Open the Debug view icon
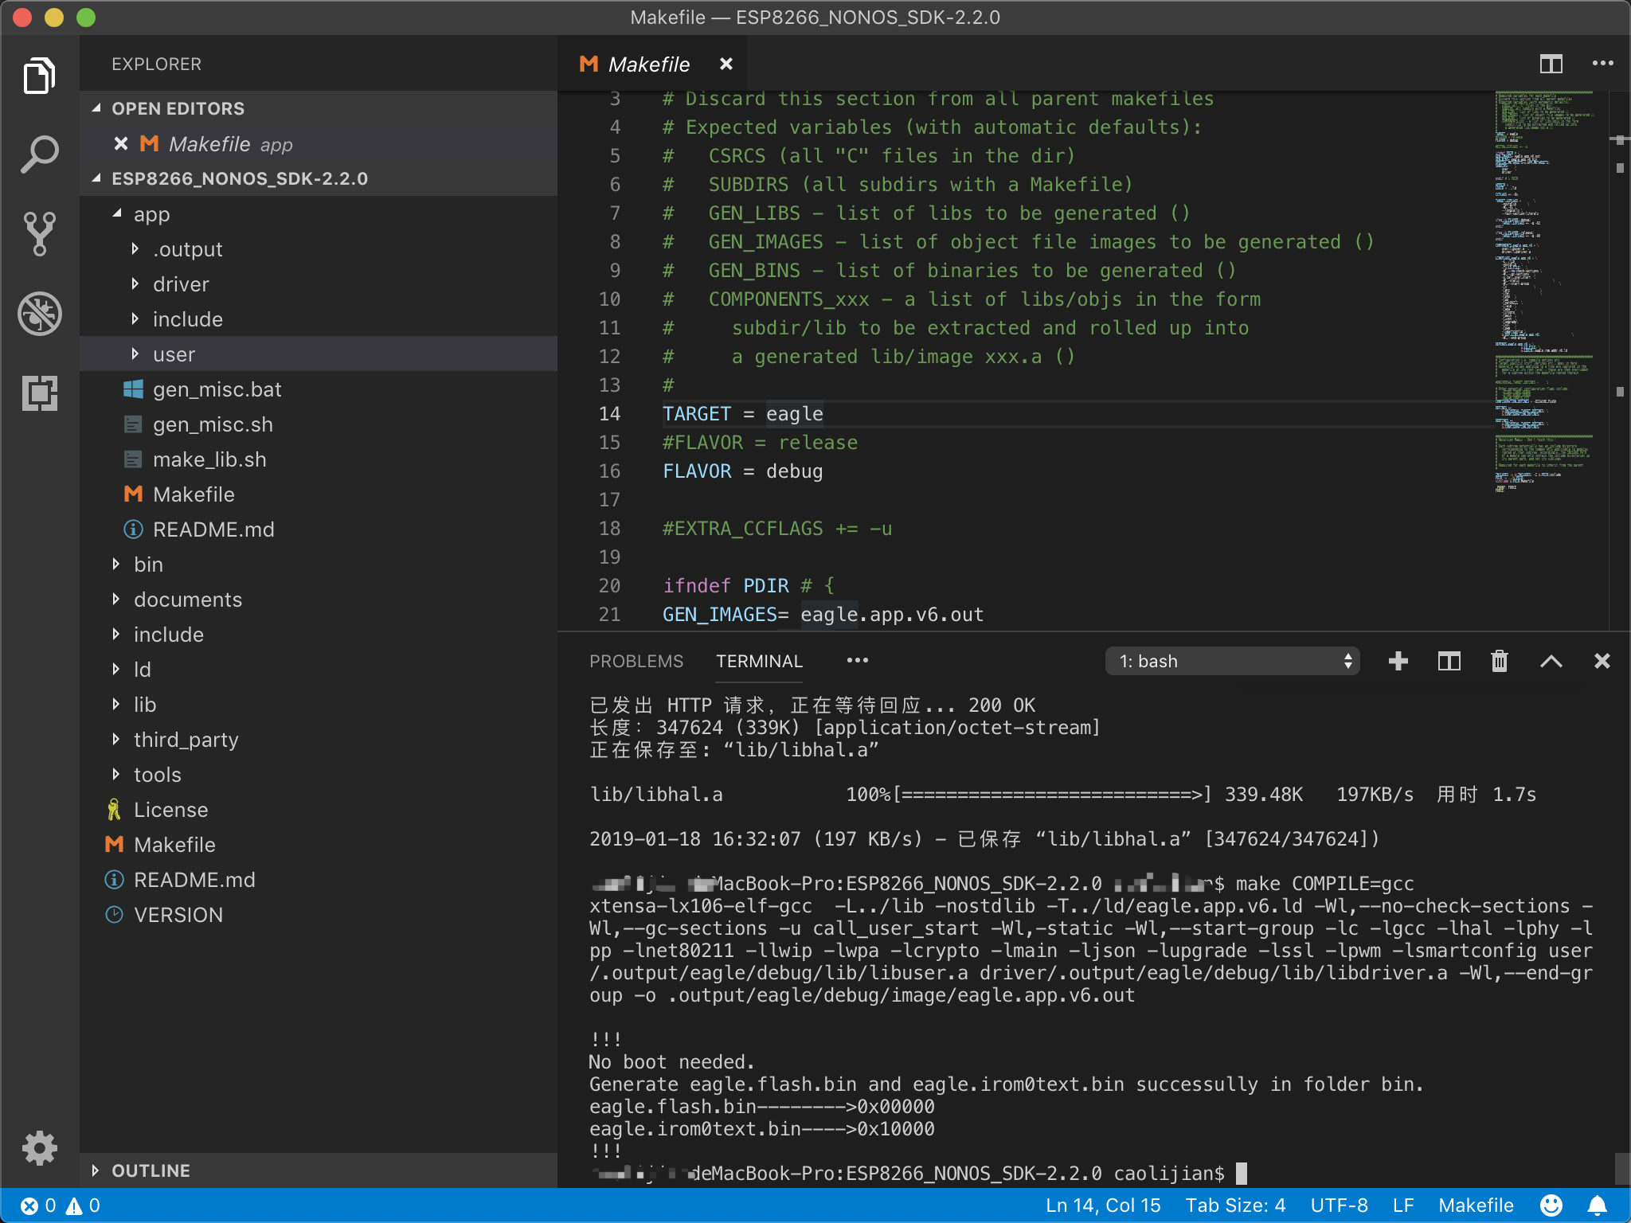Viewport: 1631px width, 1223px height. click(39, 314)
